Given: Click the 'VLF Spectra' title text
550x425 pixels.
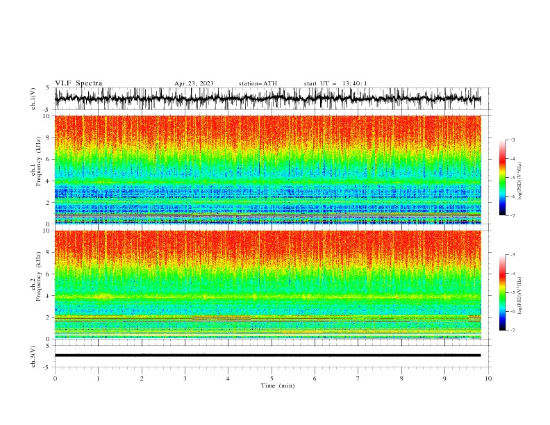Looking at the screenshot, I should coord(78,83).
